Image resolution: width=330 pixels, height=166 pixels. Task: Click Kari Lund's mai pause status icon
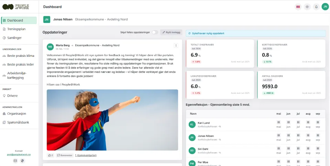279,122
